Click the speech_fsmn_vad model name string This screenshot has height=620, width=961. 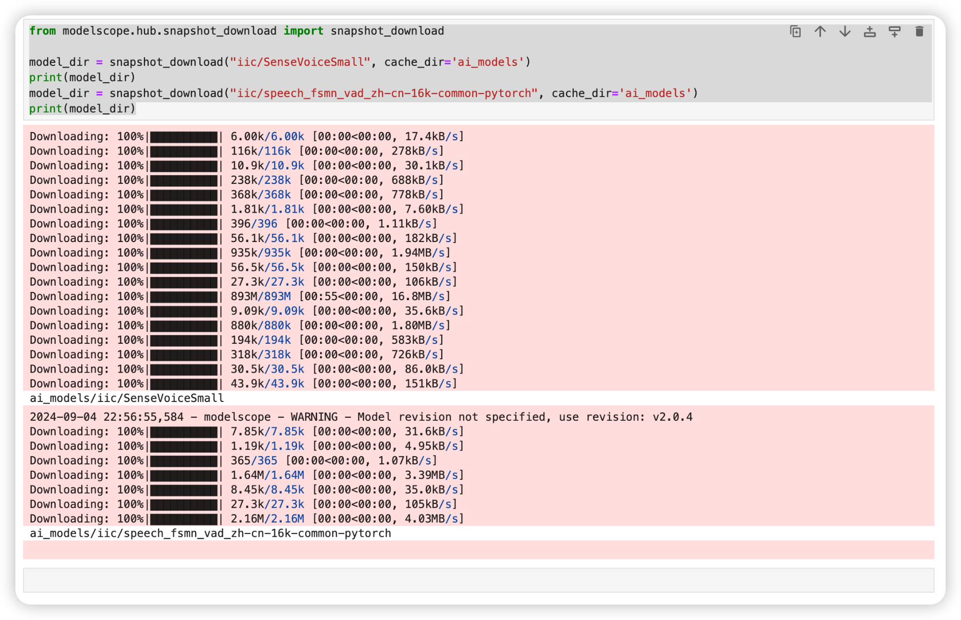click(383, 93)
